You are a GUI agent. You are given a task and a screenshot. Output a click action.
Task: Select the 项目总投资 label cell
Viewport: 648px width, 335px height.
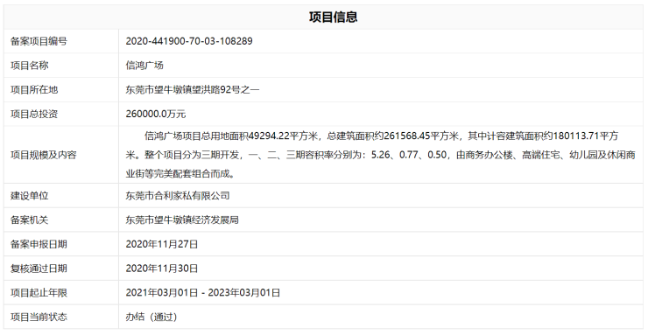tap(61, 114)
